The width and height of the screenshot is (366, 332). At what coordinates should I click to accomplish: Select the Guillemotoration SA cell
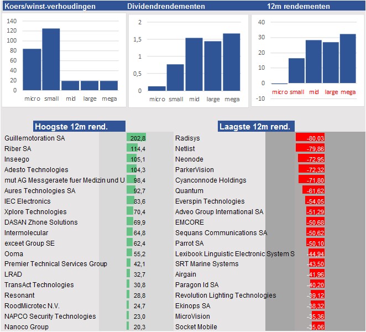(34, 138)
